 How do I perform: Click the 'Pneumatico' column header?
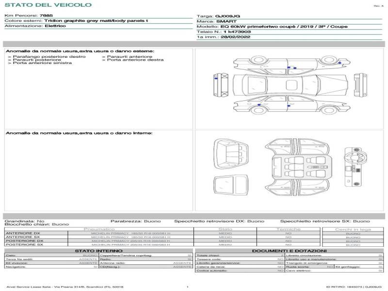(x=99, y=229)
